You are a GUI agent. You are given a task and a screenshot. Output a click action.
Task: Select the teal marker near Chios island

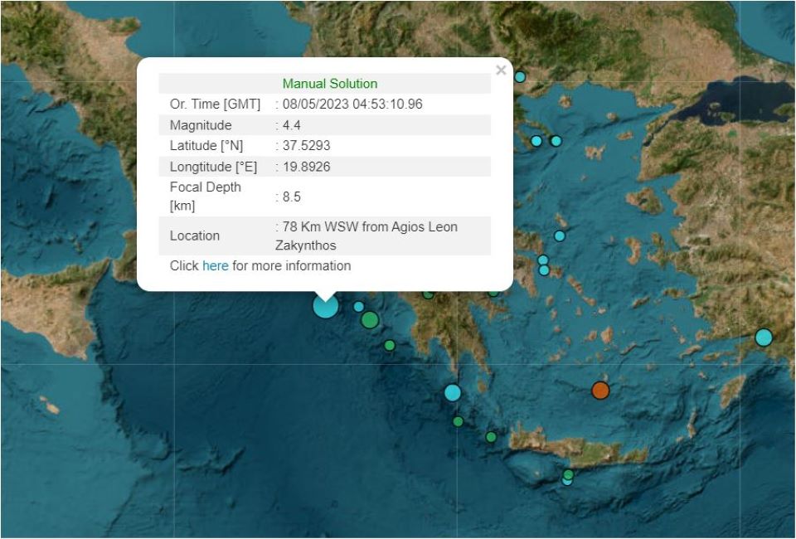560,236
